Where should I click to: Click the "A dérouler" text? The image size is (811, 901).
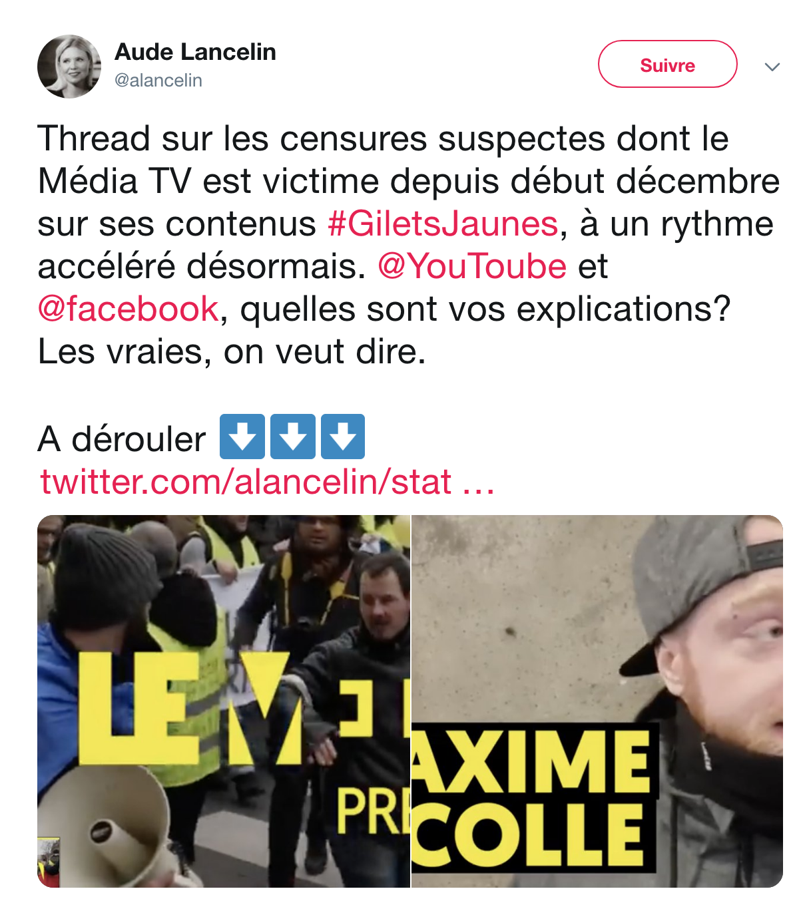pos(122,439)
